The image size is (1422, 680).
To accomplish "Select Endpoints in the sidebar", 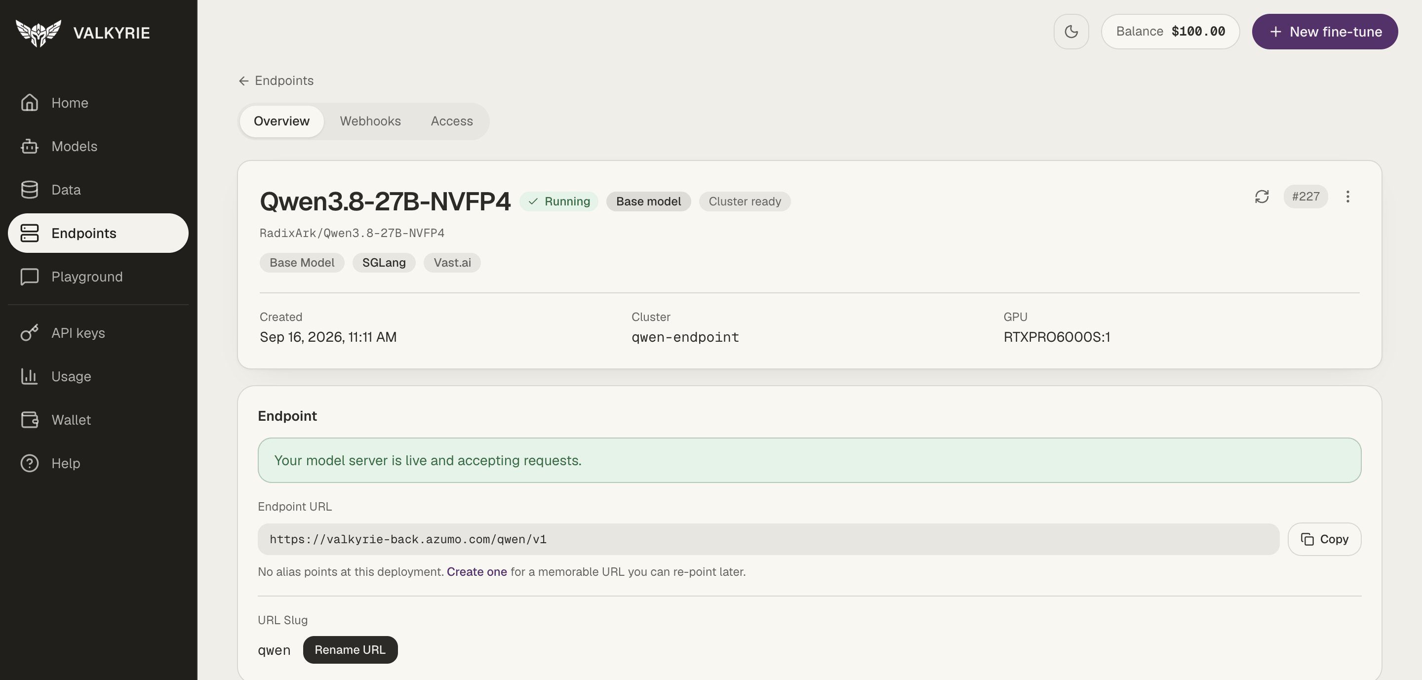I will coord(98,233).
